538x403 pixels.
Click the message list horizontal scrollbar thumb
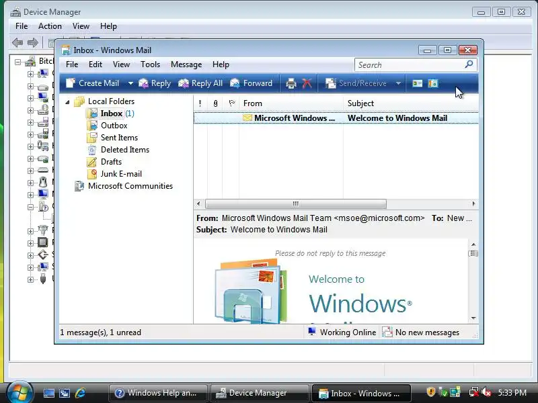pos(296,204)
